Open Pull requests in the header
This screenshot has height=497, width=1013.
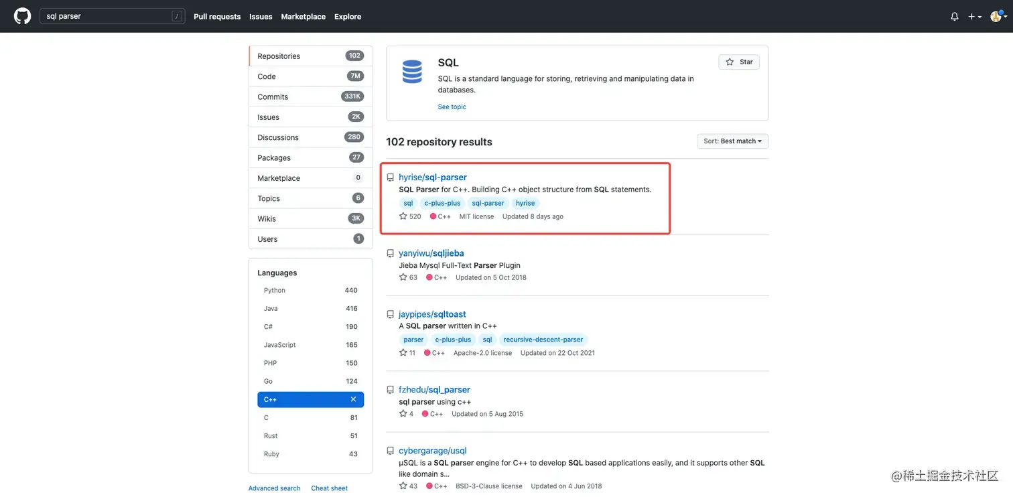point(217,17)
